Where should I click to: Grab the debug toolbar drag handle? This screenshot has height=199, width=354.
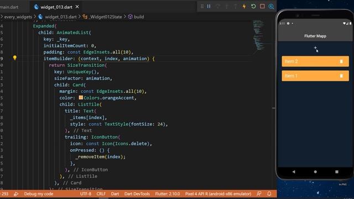click(x=202, y=6)
